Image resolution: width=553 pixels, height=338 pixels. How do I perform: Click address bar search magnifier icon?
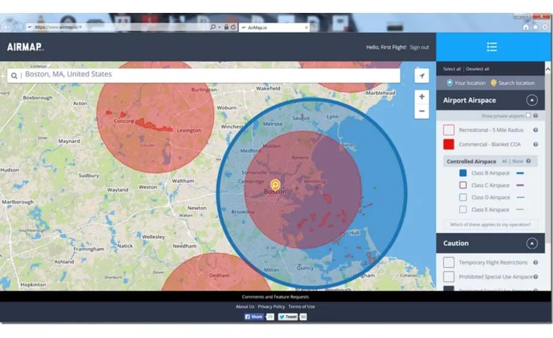pos(213,27)
